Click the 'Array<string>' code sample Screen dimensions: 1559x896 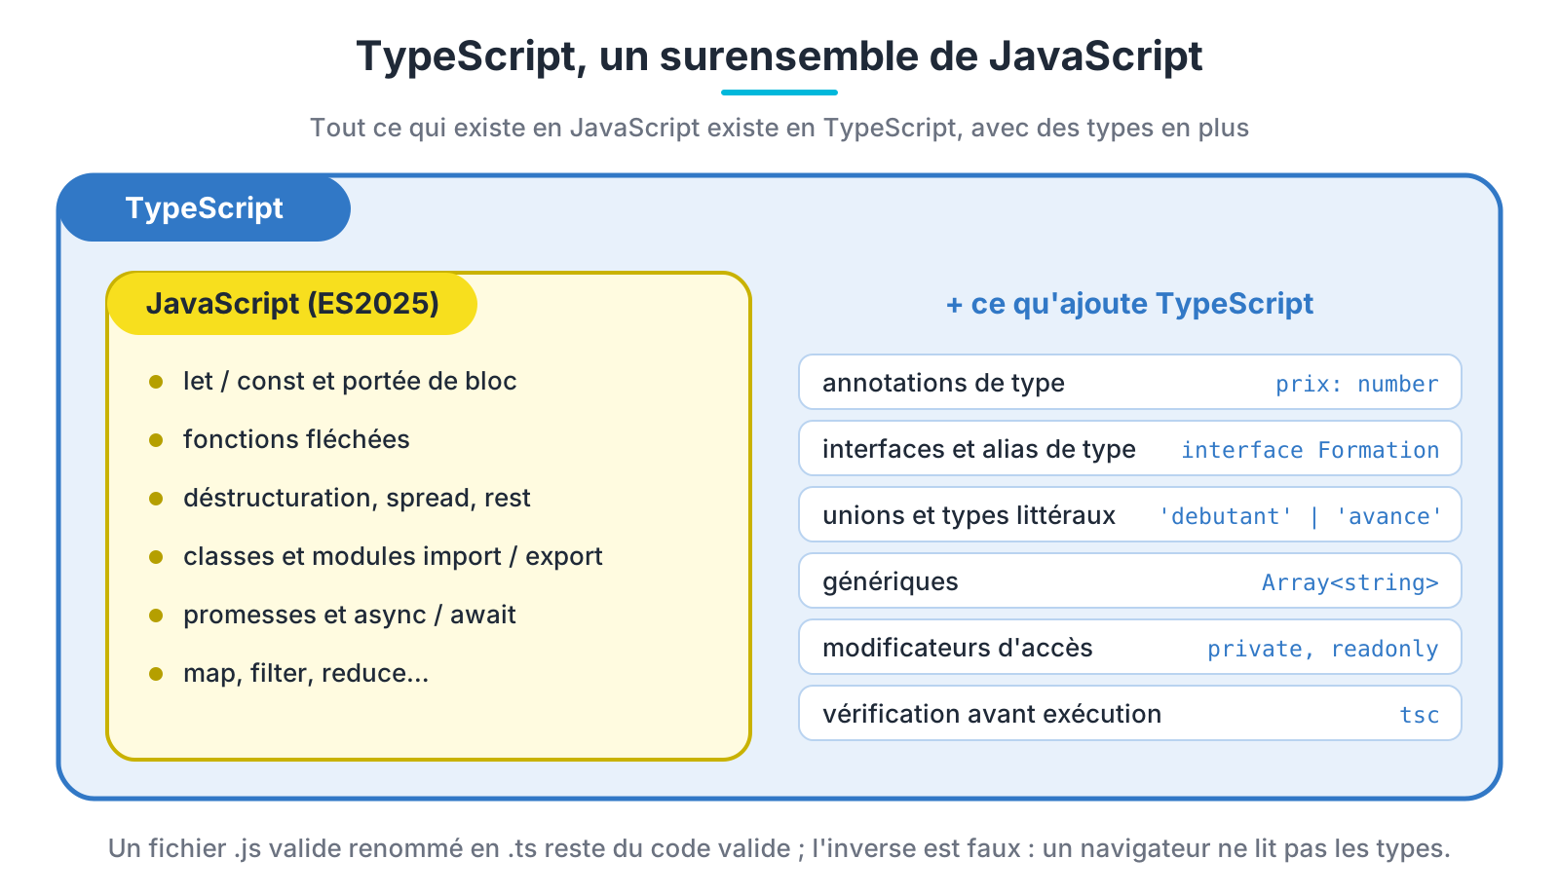click(1350, 582)
